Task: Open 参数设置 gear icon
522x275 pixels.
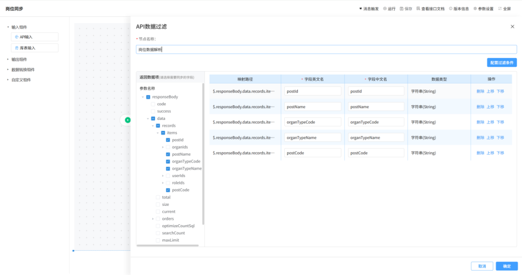Action: 475,9
